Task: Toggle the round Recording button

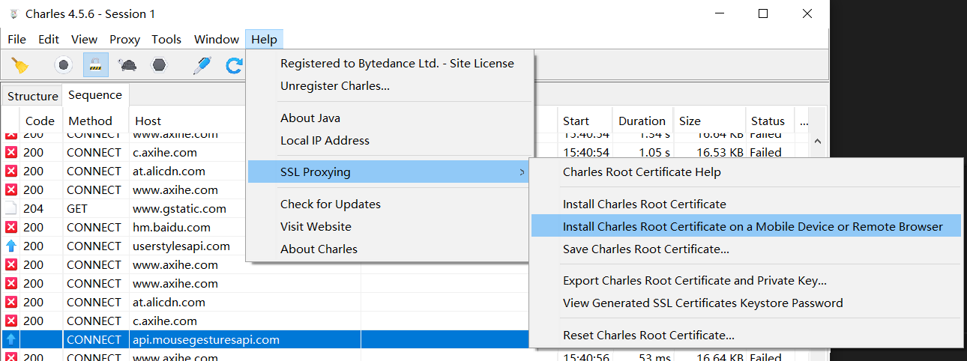Action: click(64, 65)
